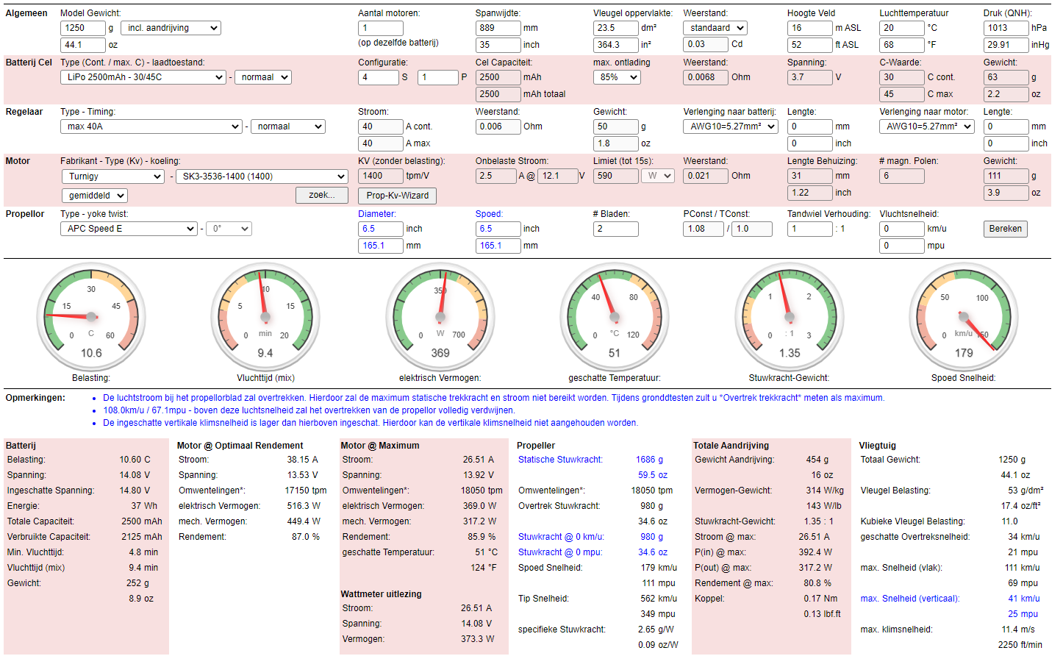Viewport: 1063px width, 656px height.
Task: Click the remark starting '108.0km/u / 67.1mpu'
Action: coord(309,410)
